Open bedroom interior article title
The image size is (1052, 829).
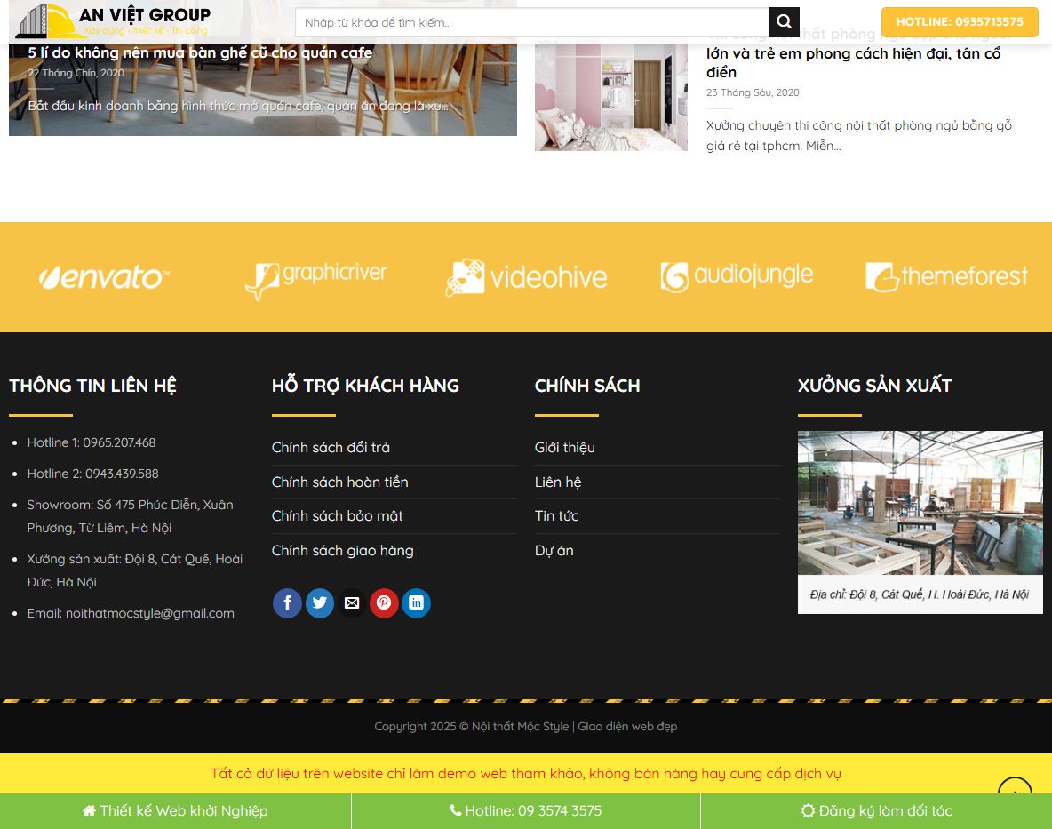(x=853, y=62)
